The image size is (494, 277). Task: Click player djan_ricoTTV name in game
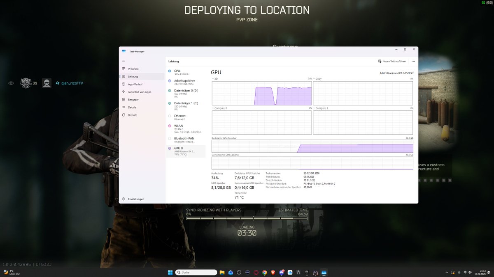72,83
